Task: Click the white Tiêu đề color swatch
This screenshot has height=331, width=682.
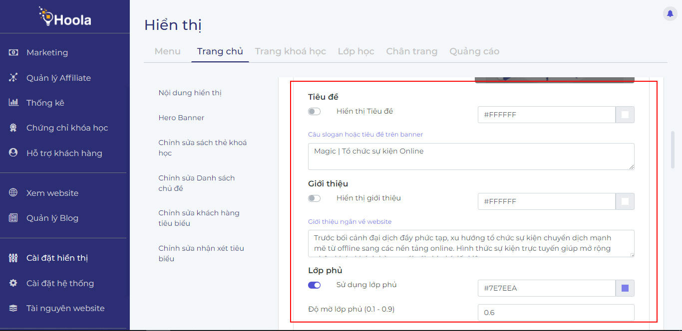Action: click(625, 115)
